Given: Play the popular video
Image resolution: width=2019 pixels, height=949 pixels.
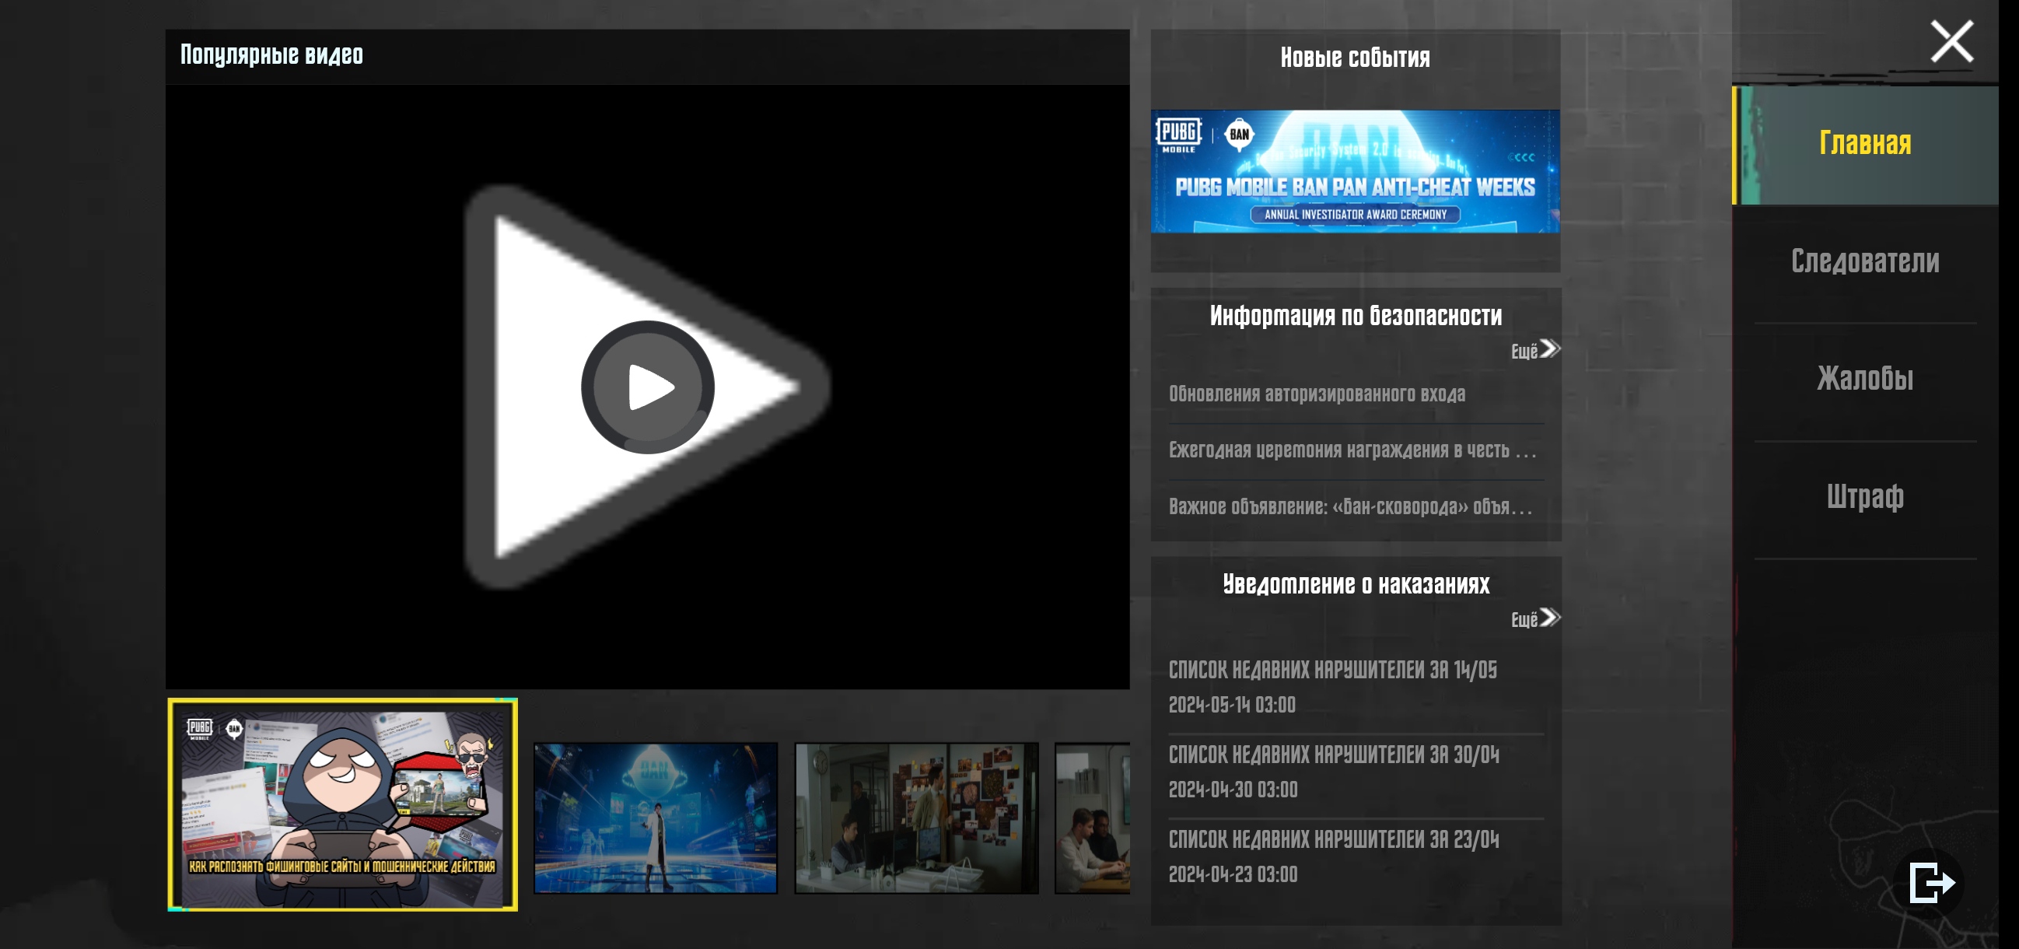Looking at the screenshot, I should [x=647, y=387].
